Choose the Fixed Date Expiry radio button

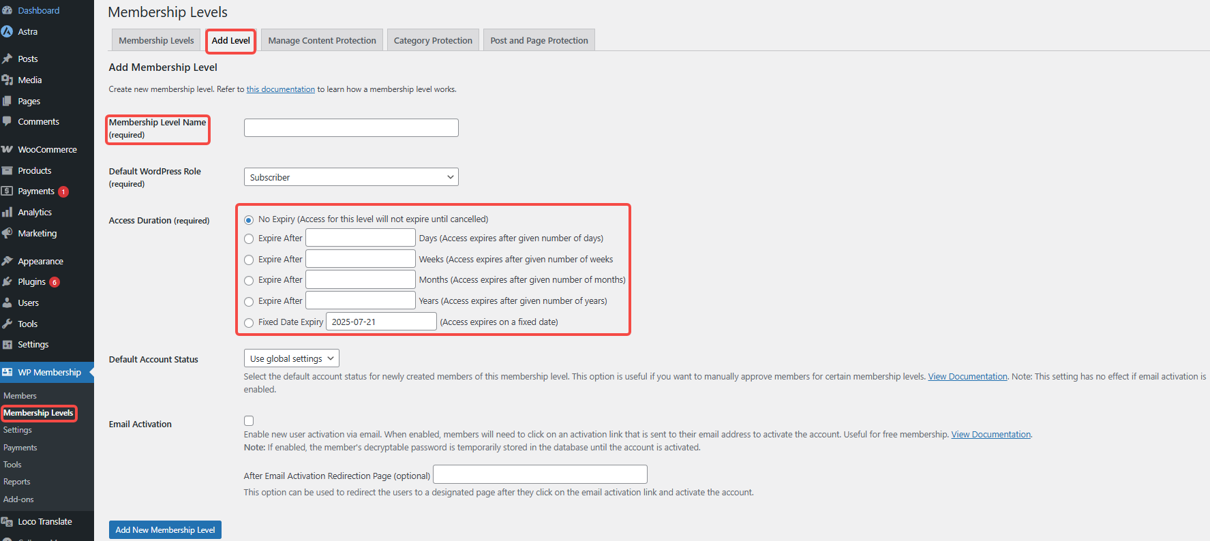[249, 322]
